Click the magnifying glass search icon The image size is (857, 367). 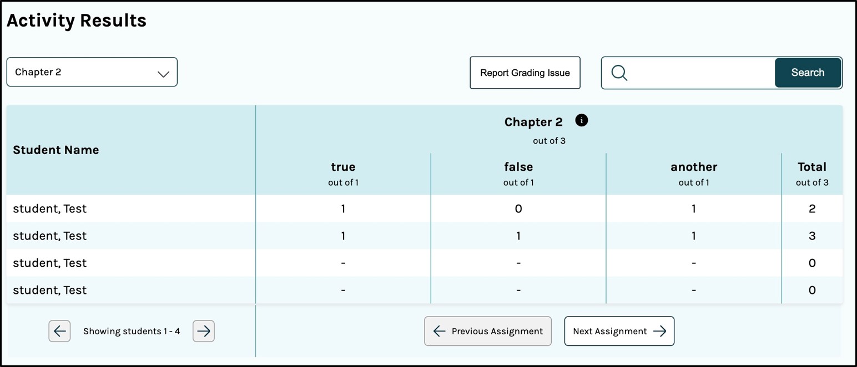tap(619, 73)
